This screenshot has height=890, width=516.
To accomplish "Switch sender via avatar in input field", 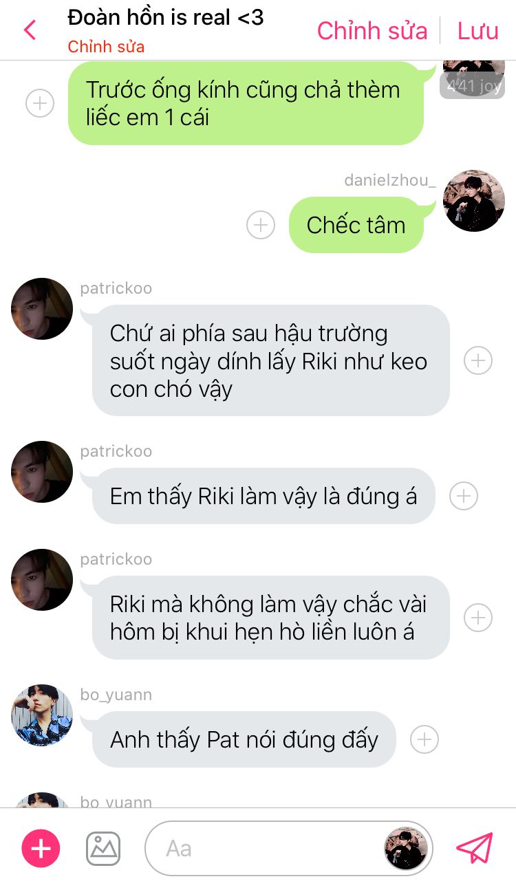I will point(406,849).
